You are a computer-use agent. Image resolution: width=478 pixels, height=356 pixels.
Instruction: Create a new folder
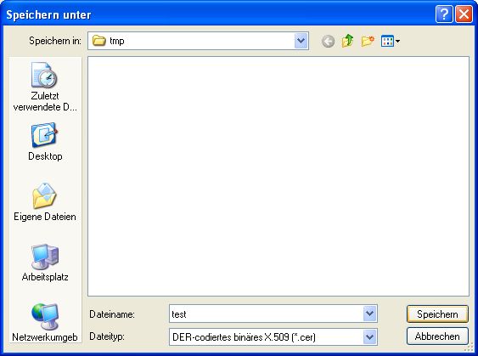[x=368, y=41]
